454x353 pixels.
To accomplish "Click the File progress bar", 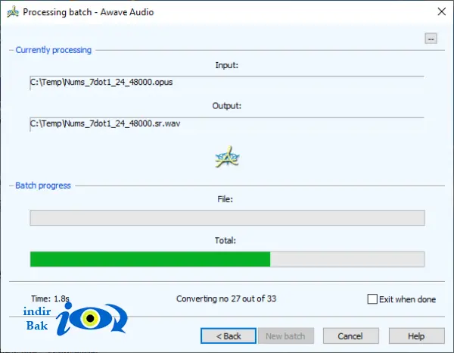I will (x=227, y=217).
